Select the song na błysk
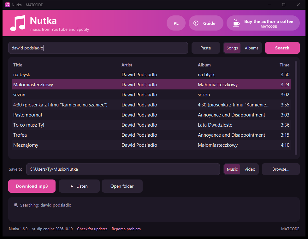Screen dimensions: 308x239 pos(151,75)
